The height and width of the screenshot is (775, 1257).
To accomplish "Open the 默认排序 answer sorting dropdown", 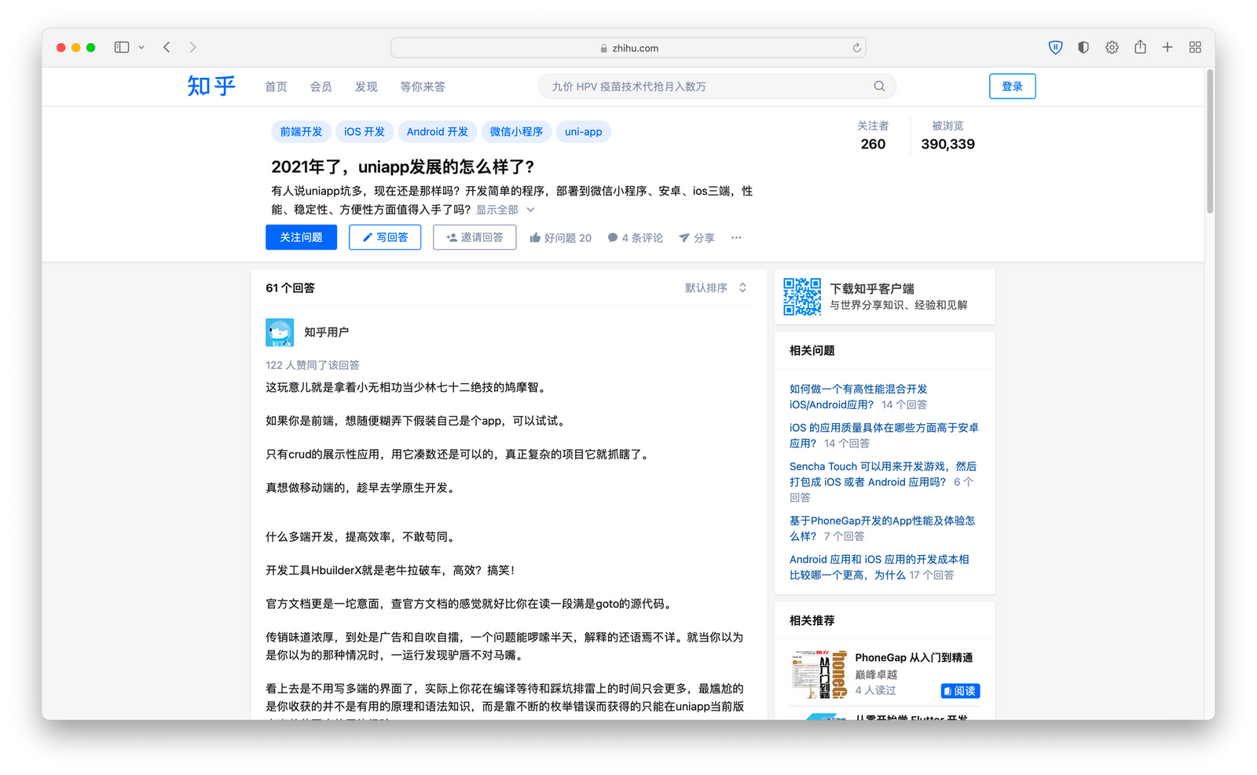I will click(707, 287).
